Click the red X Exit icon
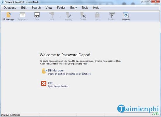 click(x=44, y=83)
